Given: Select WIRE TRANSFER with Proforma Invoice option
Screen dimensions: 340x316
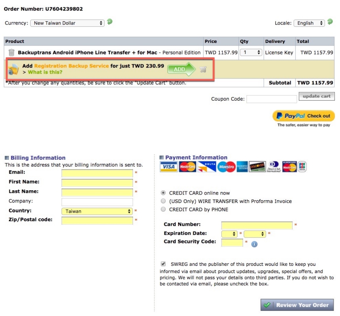Looking at the screenshot, I should (x=163, y=201).
